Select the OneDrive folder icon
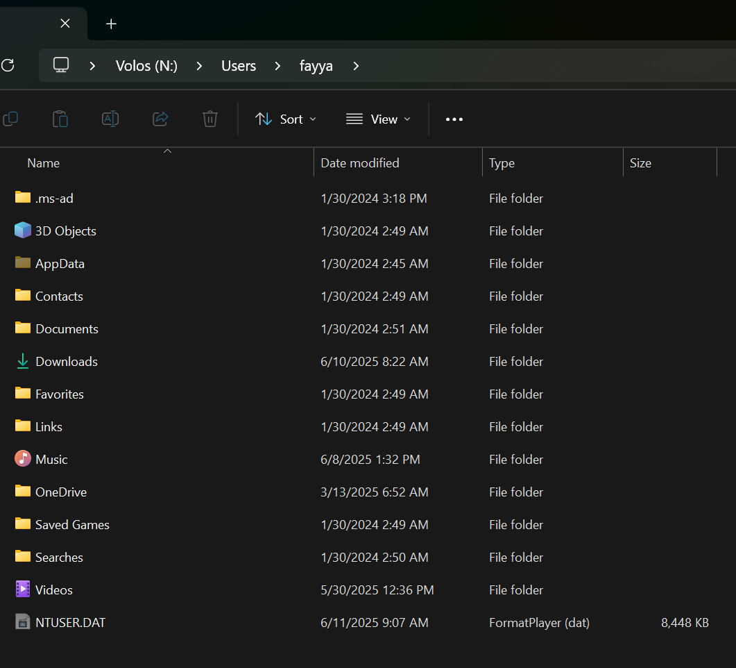736x668 pixels. coord(22,491)
